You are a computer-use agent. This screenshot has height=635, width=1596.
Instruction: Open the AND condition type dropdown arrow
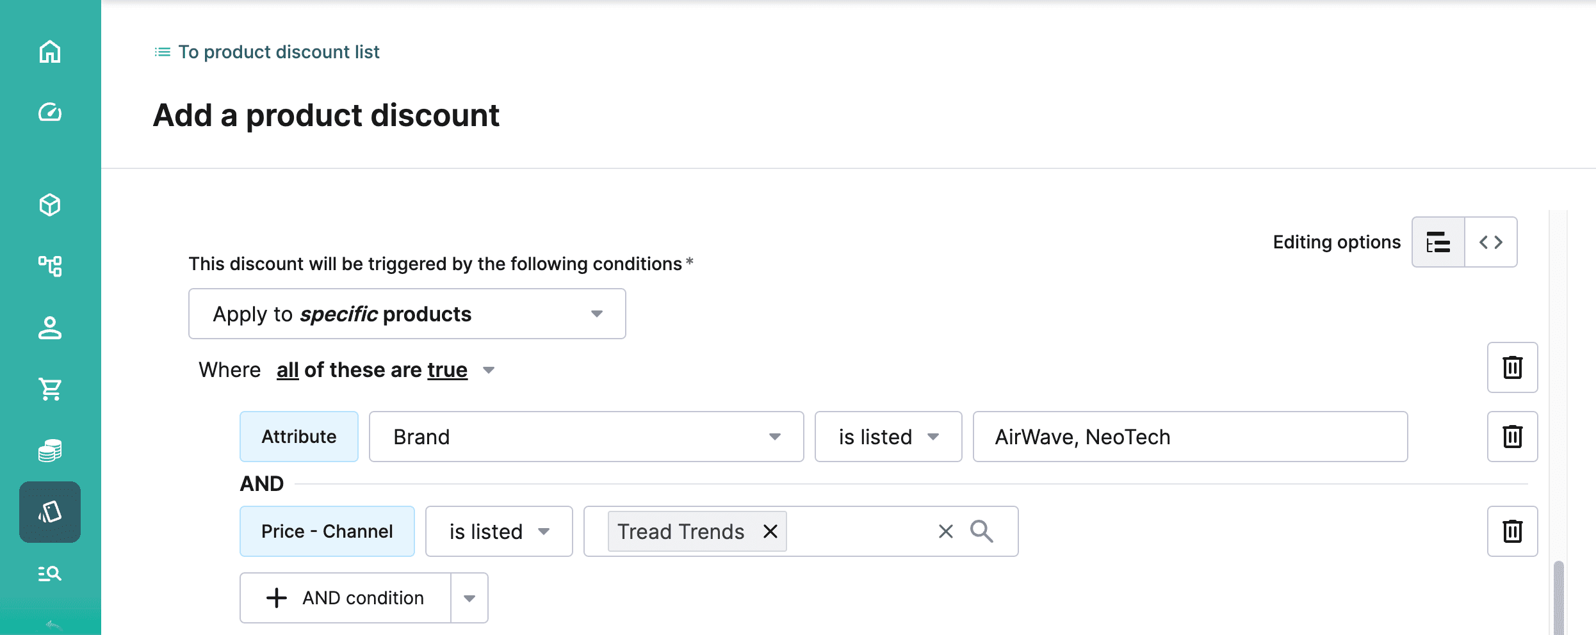coord(469,598)
